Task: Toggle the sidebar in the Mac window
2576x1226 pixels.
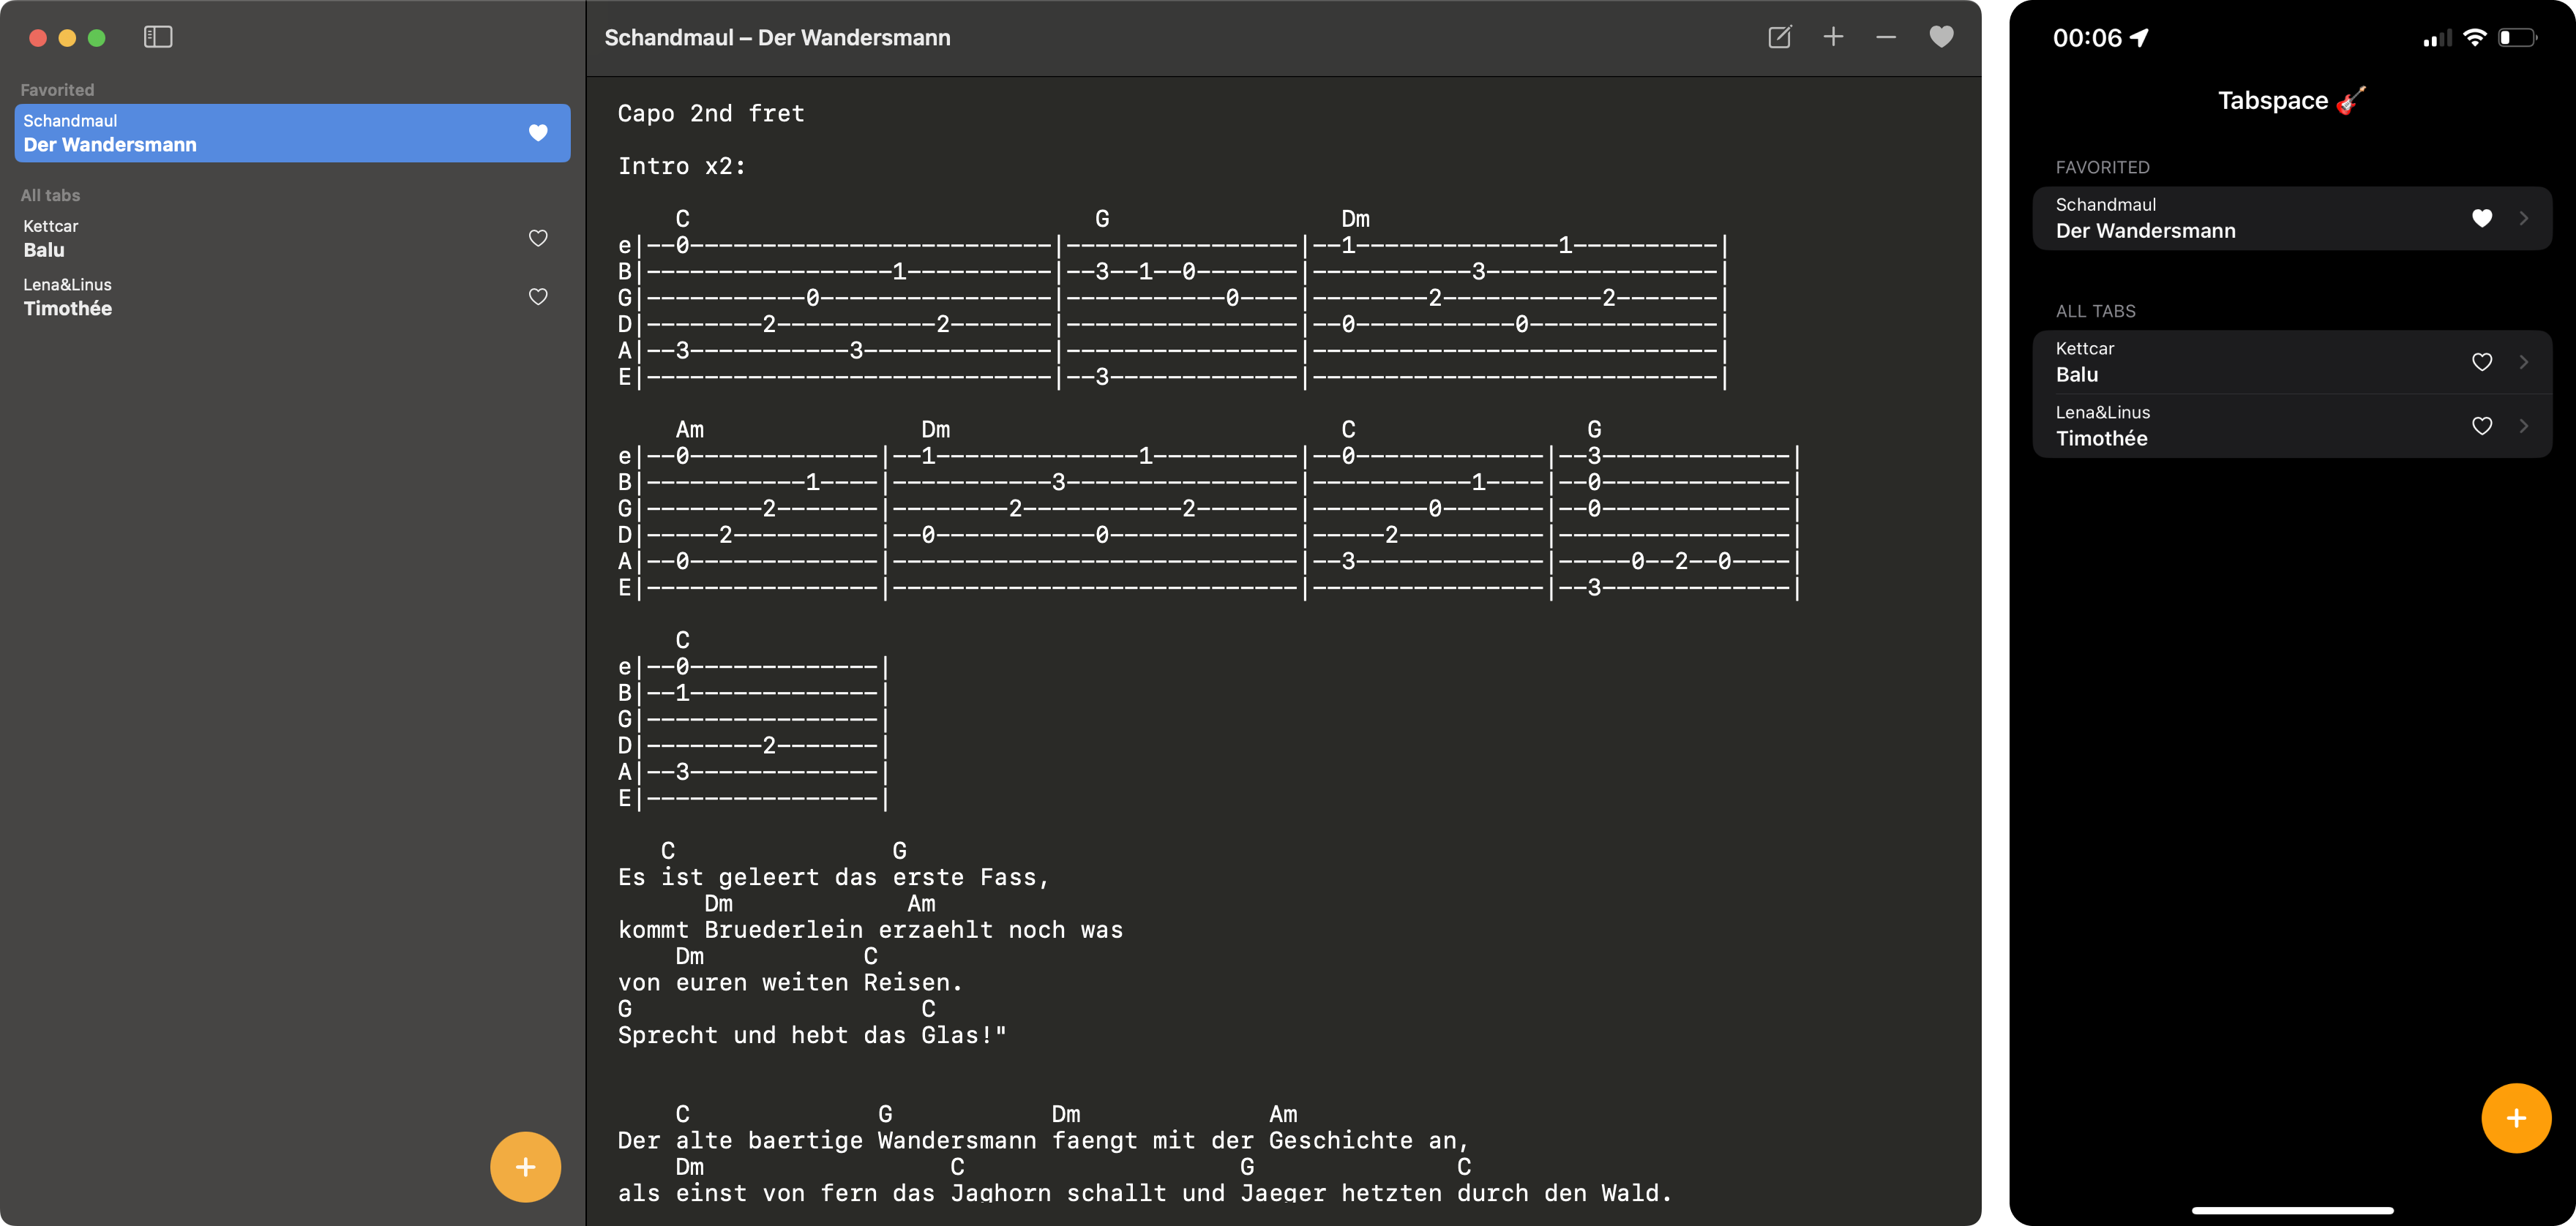Action: click(x=158, y=37)
